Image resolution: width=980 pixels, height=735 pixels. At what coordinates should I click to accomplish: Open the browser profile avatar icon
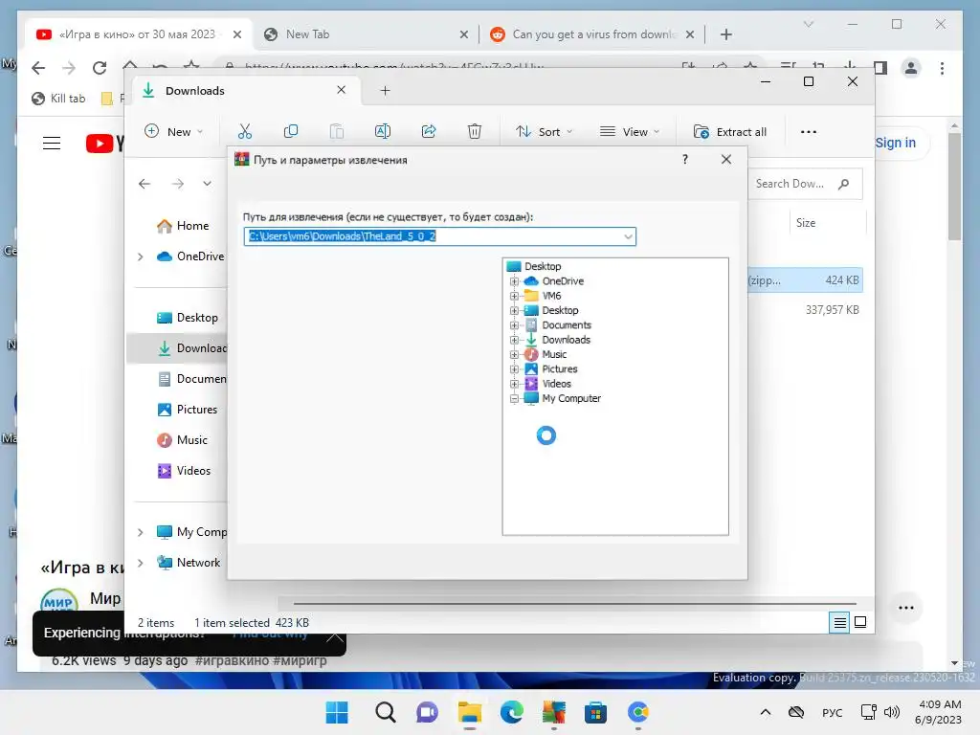(911, 68)
